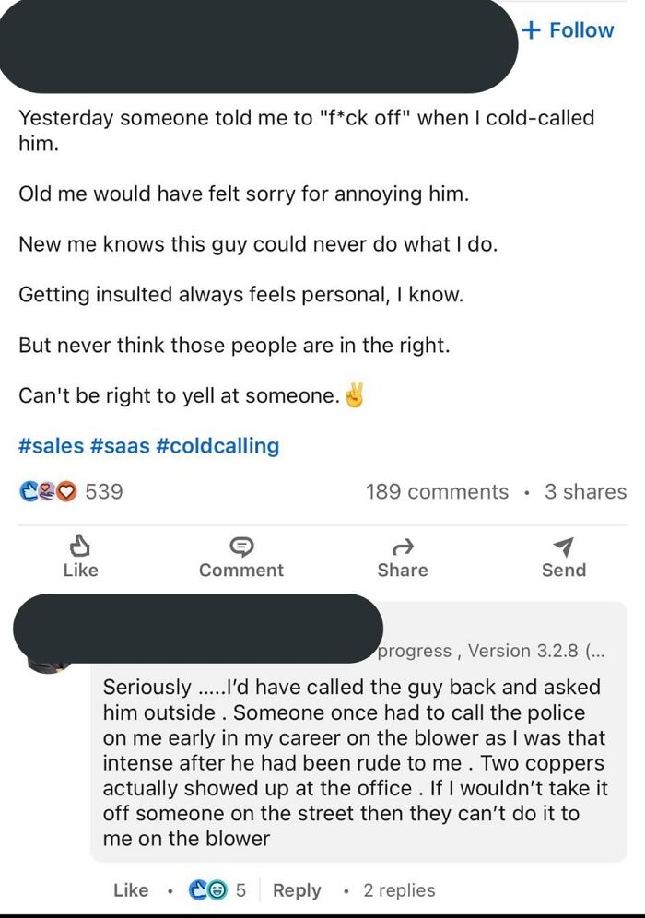Click the laughing reaction icon on the comment

[x=217, y=889]
